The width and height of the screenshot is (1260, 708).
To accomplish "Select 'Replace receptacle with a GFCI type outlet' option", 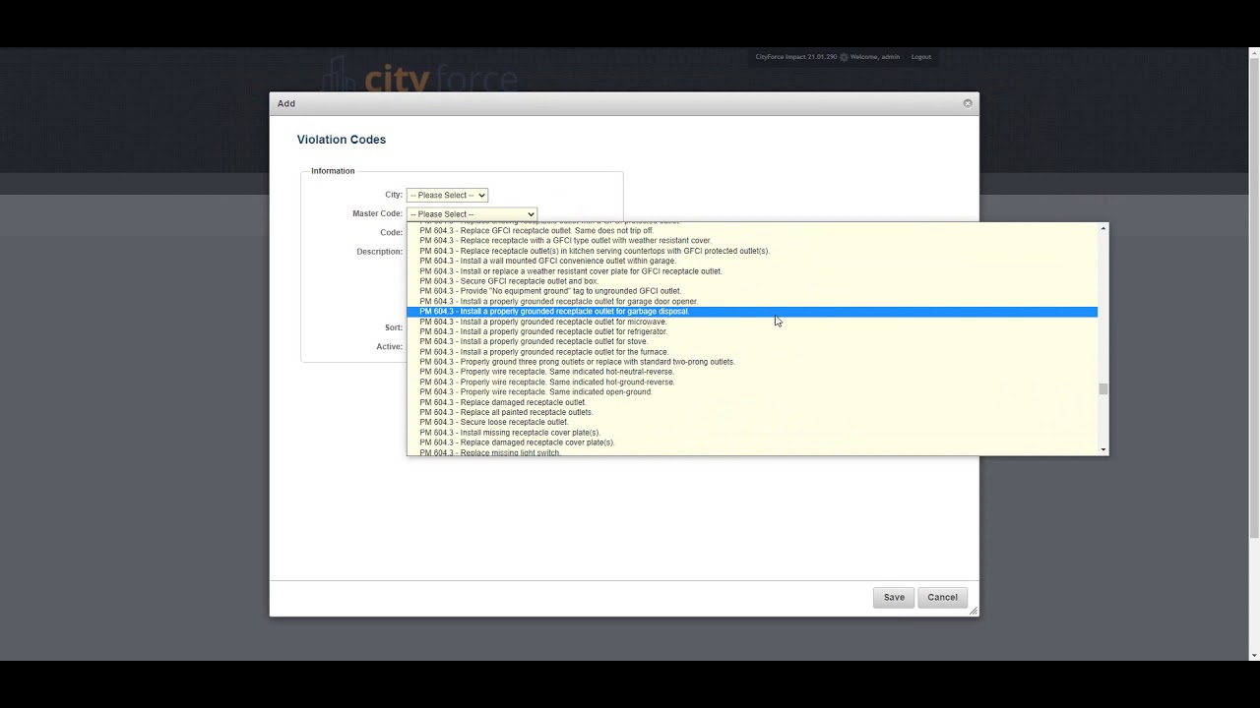I will coord(752,240).
